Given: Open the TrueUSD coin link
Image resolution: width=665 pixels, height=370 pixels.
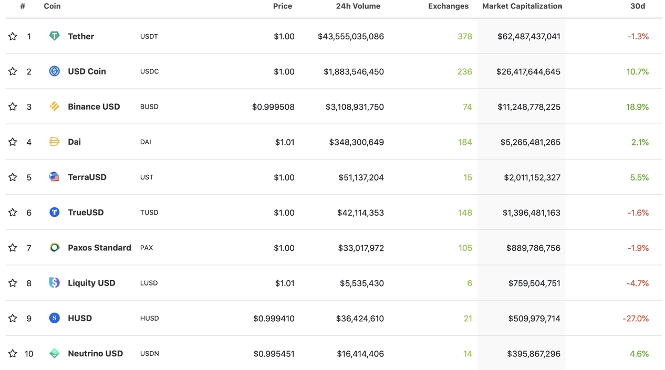Looking at the screenshot, I should click(x=86, y=213).
